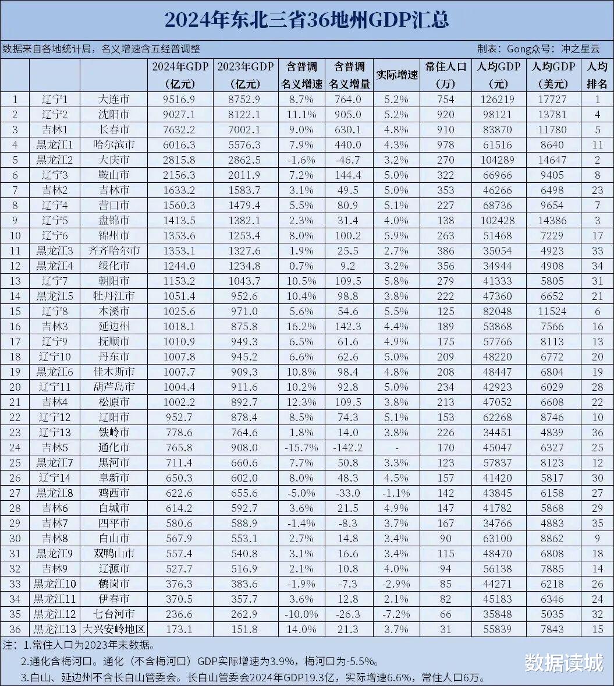The width and height of the screenshot is (614, 686).
Task: Click the 抚顺市 city cell
Action: [113, 342]
